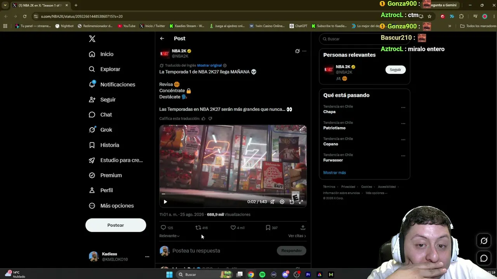Open the Relevante sort dropdown
This screenshot has height=279, width=497.
click(x=169, y=236)
